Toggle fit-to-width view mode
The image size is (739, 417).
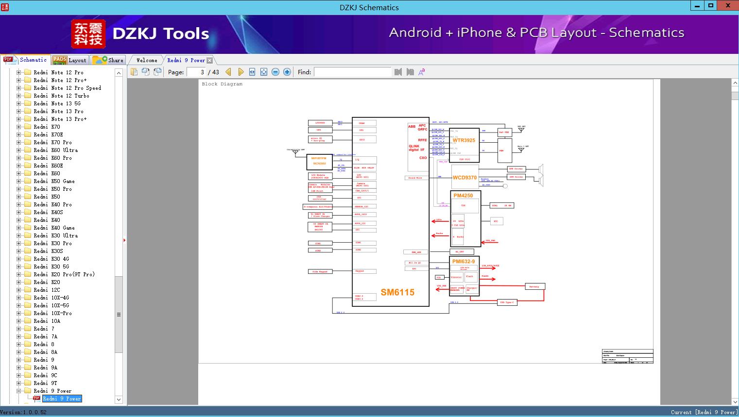tap(252, 71)
